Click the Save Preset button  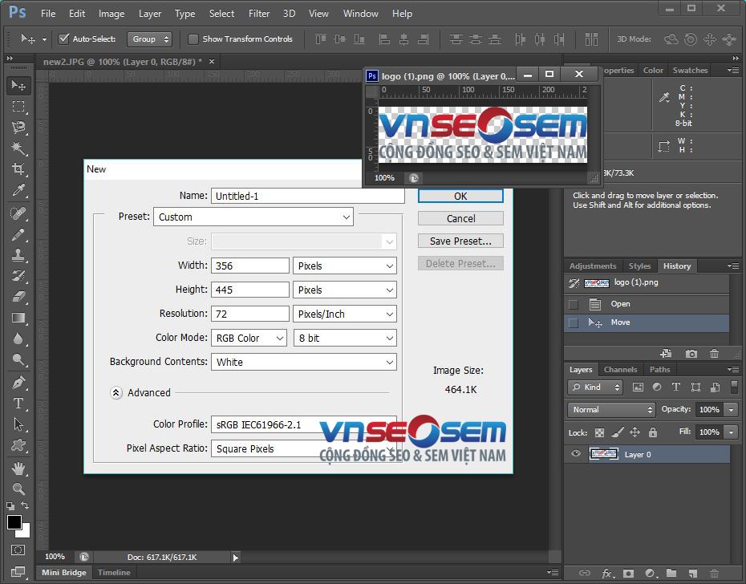tap(460, 240)
